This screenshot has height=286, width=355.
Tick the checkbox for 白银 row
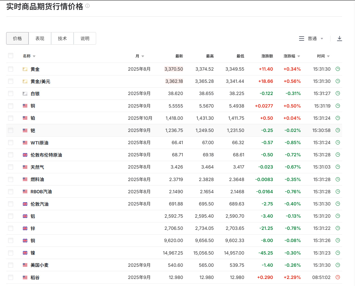(11, 93)
